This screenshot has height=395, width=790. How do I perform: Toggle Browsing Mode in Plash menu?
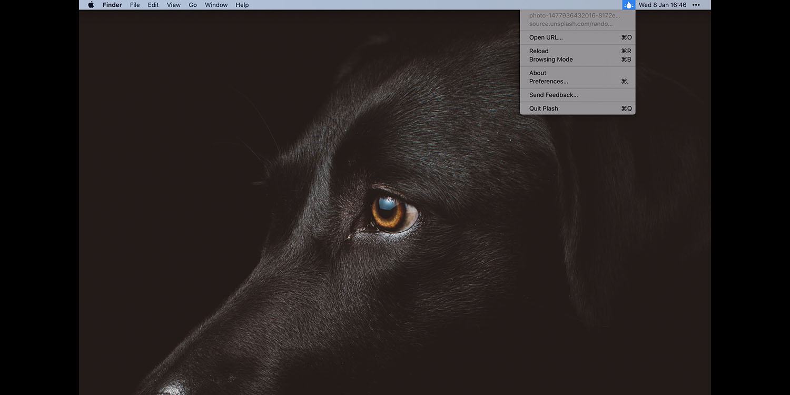(551, 60)
